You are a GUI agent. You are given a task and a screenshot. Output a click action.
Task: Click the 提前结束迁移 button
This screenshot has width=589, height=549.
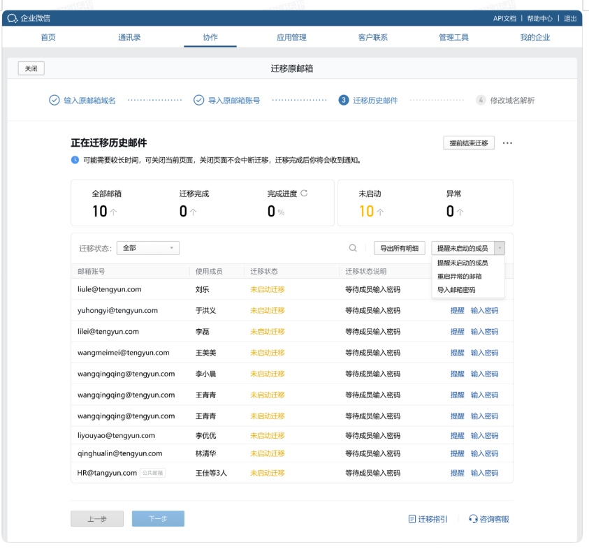click(x=468, y=142)
